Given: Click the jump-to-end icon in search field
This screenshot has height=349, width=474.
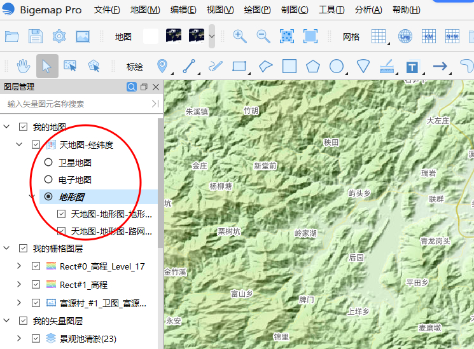Looking at the screenshot, I should click(x=155, y=104).
